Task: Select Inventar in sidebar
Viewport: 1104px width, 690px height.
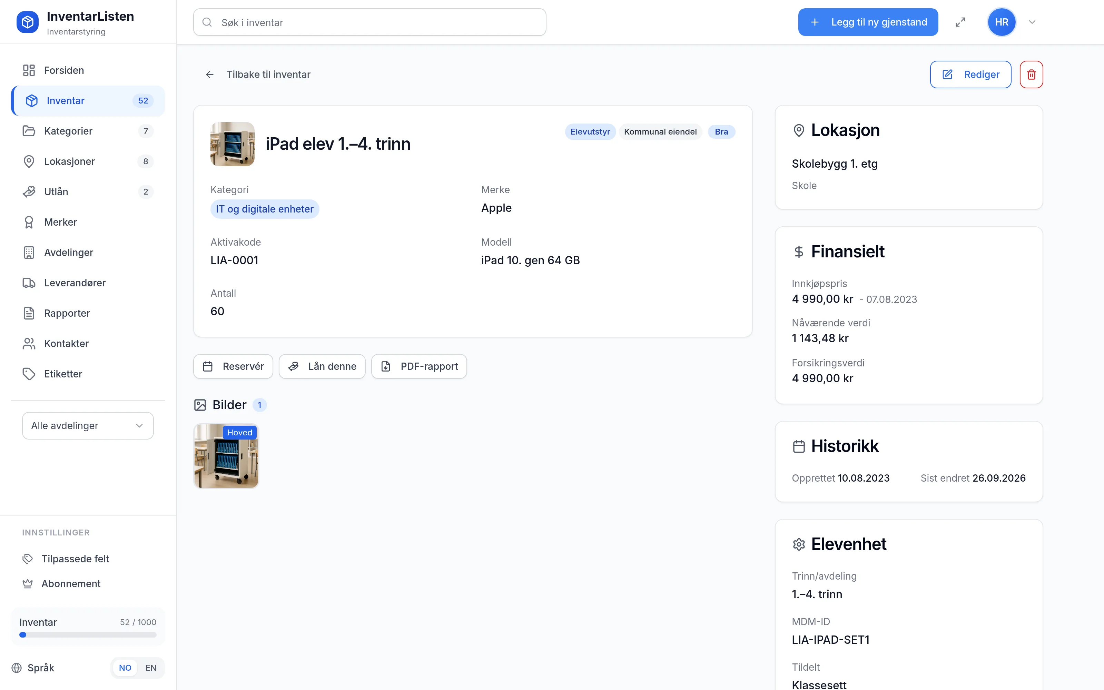Action: (88, 100)
